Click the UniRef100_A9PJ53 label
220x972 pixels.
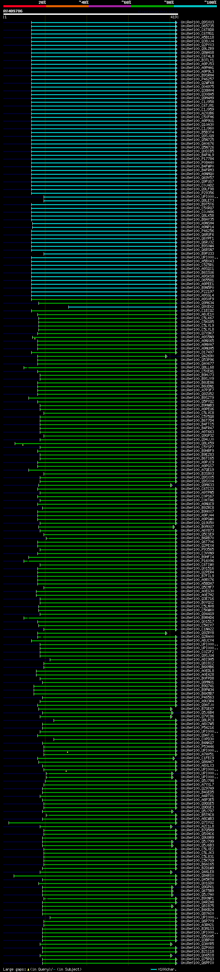(x=197, y=64)
